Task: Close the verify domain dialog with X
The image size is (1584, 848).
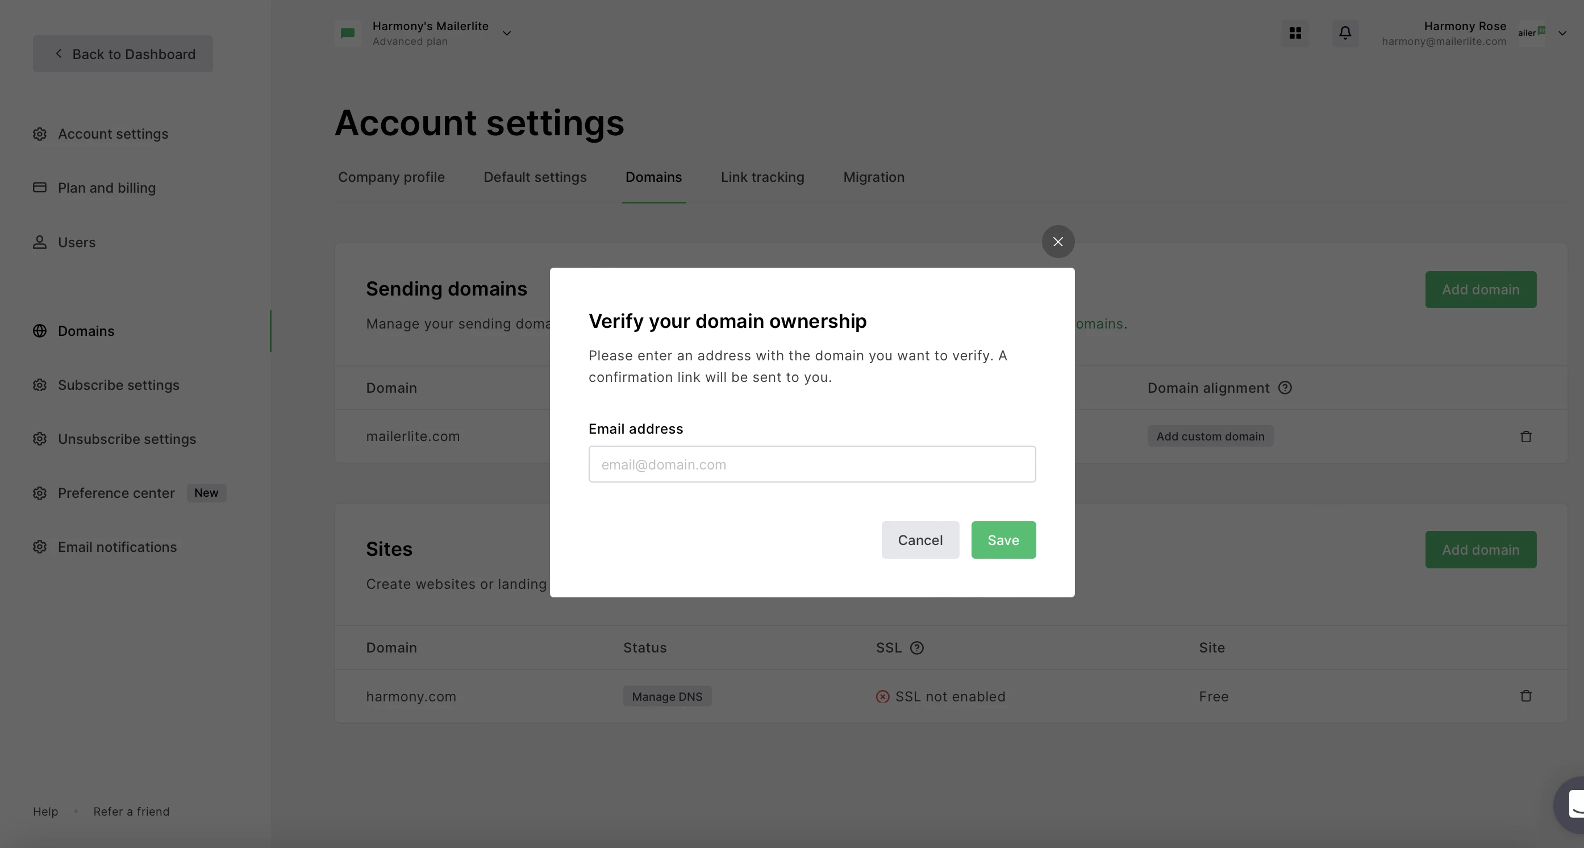Action: [x=1058, y=242]
